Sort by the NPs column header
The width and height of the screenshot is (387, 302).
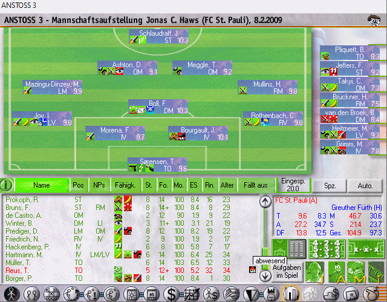(99, 185)
